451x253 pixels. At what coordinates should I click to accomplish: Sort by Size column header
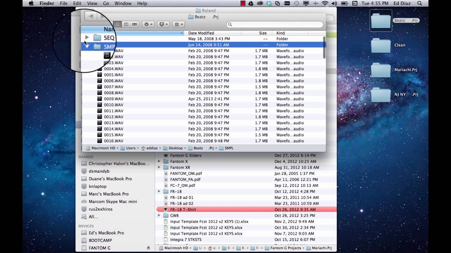click(x=257, y=33)
